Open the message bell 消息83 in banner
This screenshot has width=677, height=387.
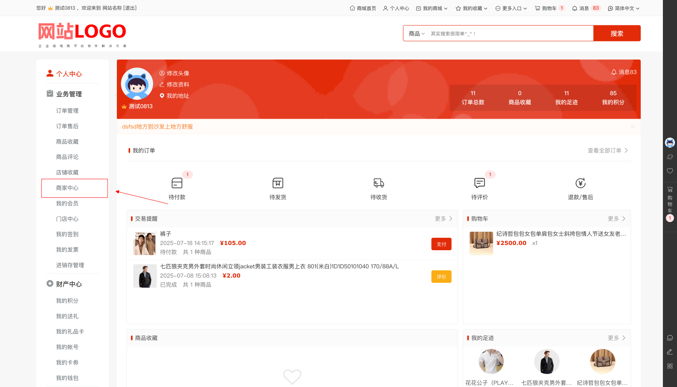(624, 72)
